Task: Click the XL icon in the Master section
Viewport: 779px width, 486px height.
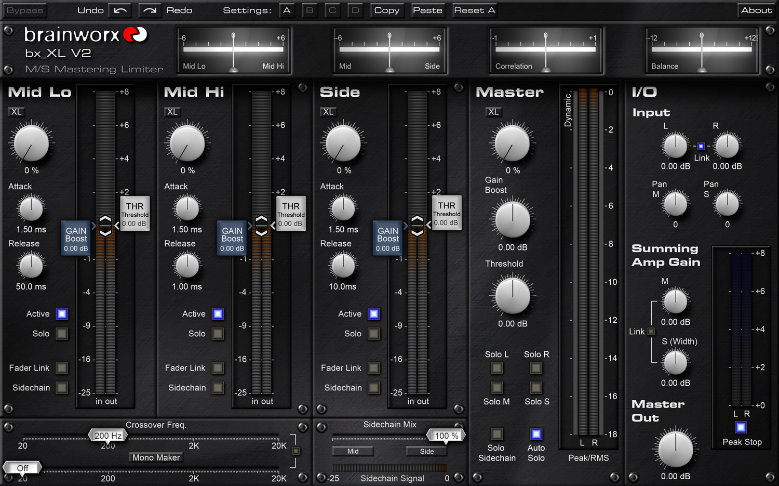Action: click(493, 111)
